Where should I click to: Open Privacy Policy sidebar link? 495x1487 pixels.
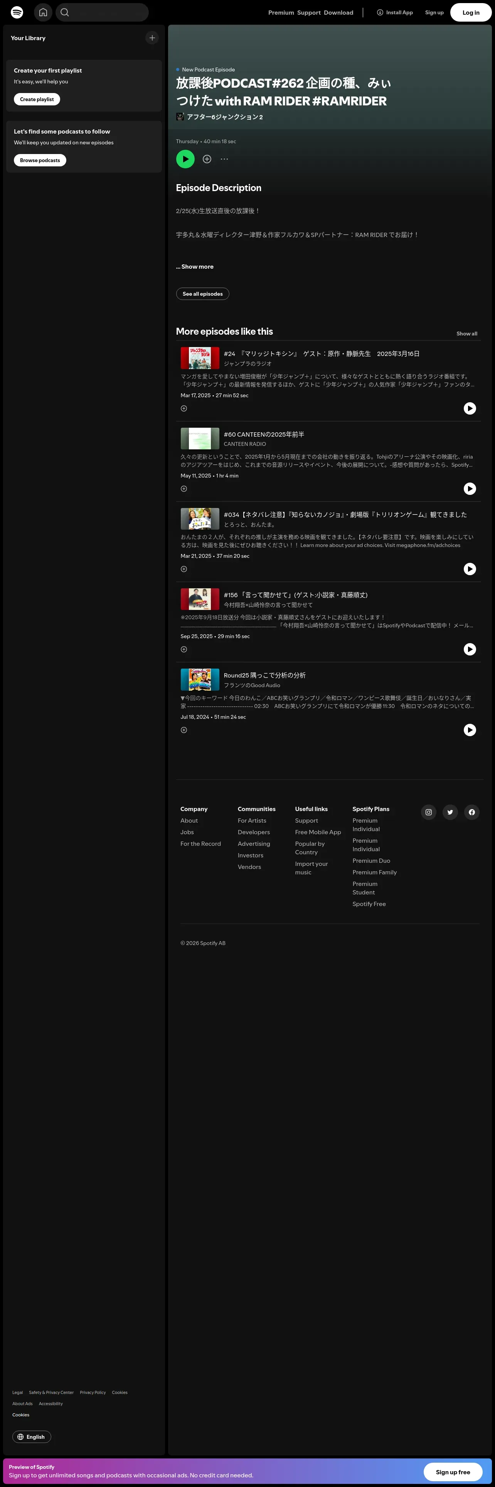coord(93,1392)
